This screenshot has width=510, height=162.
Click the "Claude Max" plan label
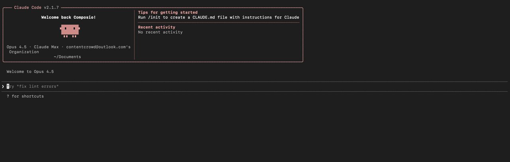point(46,47)
